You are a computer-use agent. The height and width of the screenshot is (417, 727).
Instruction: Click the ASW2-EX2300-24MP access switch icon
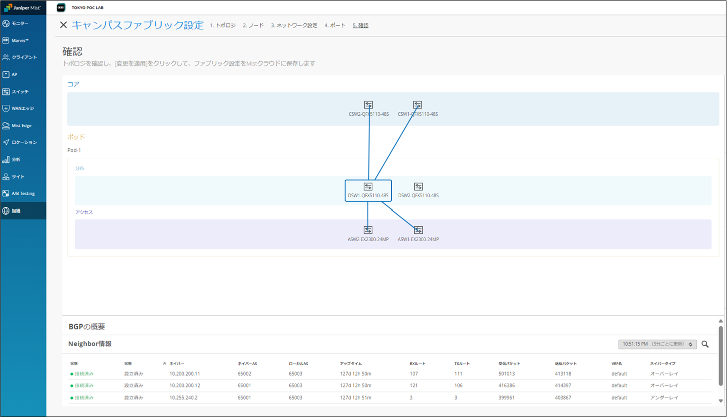tap(368, 230)
